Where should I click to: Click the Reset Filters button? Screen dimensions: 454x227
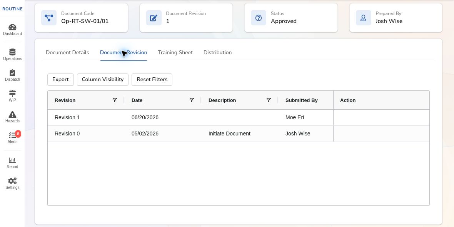pos(152,80)
